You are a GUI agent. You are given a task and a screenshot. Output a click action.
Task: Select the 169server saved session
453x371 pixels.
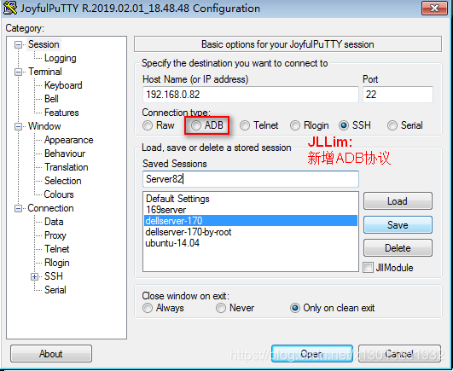click(251, 210)
